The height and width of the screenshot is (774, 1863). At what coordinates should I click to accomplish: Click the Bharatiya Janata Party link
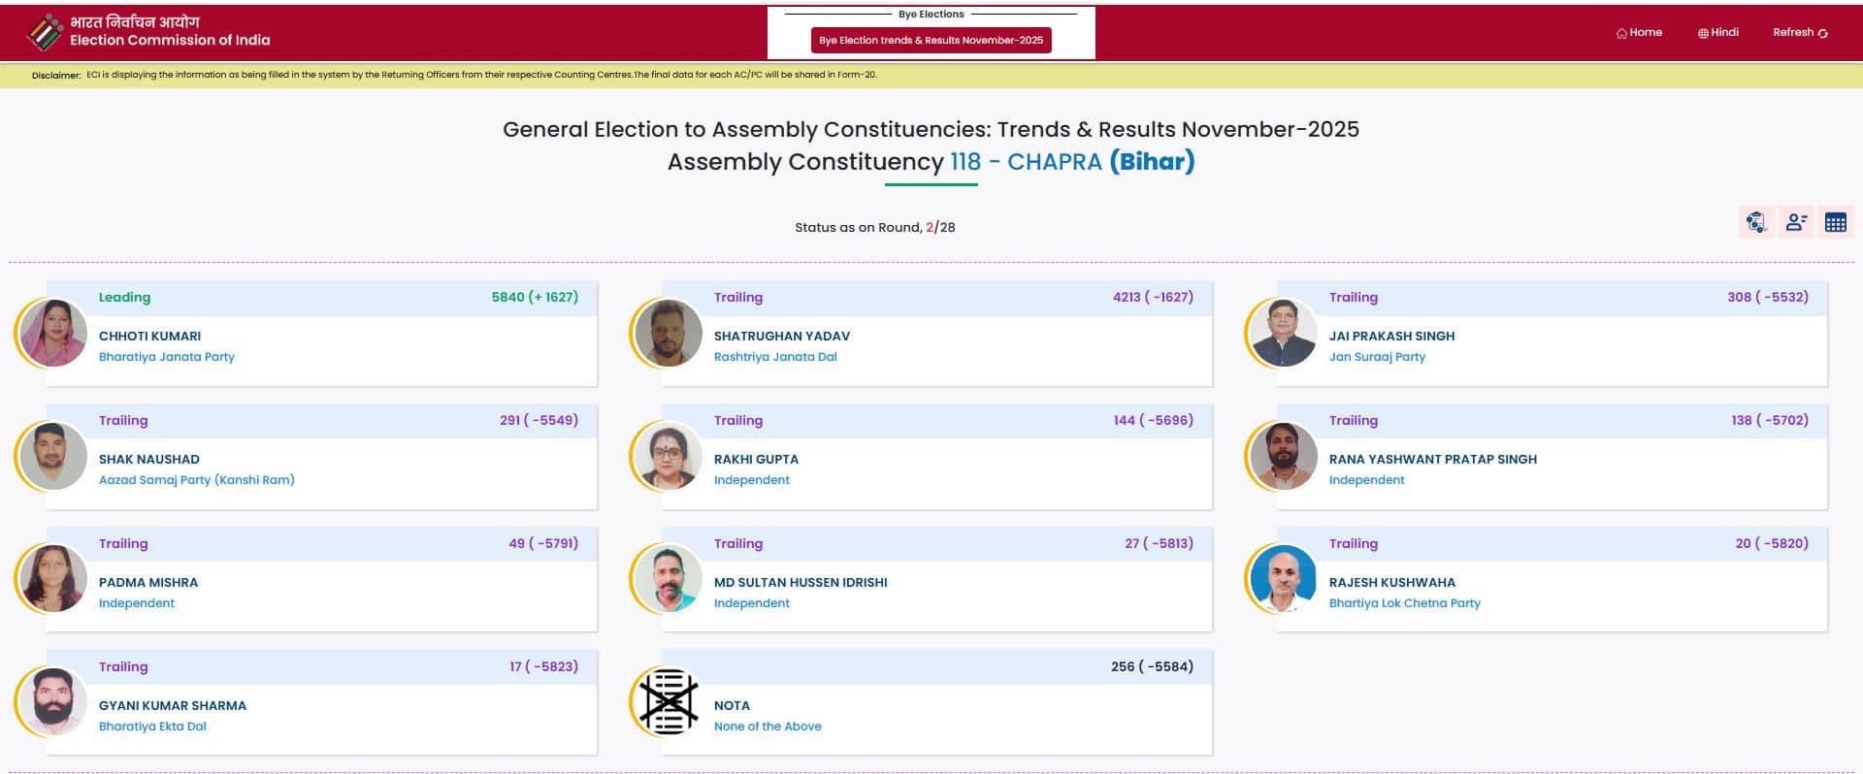[167, 356]
